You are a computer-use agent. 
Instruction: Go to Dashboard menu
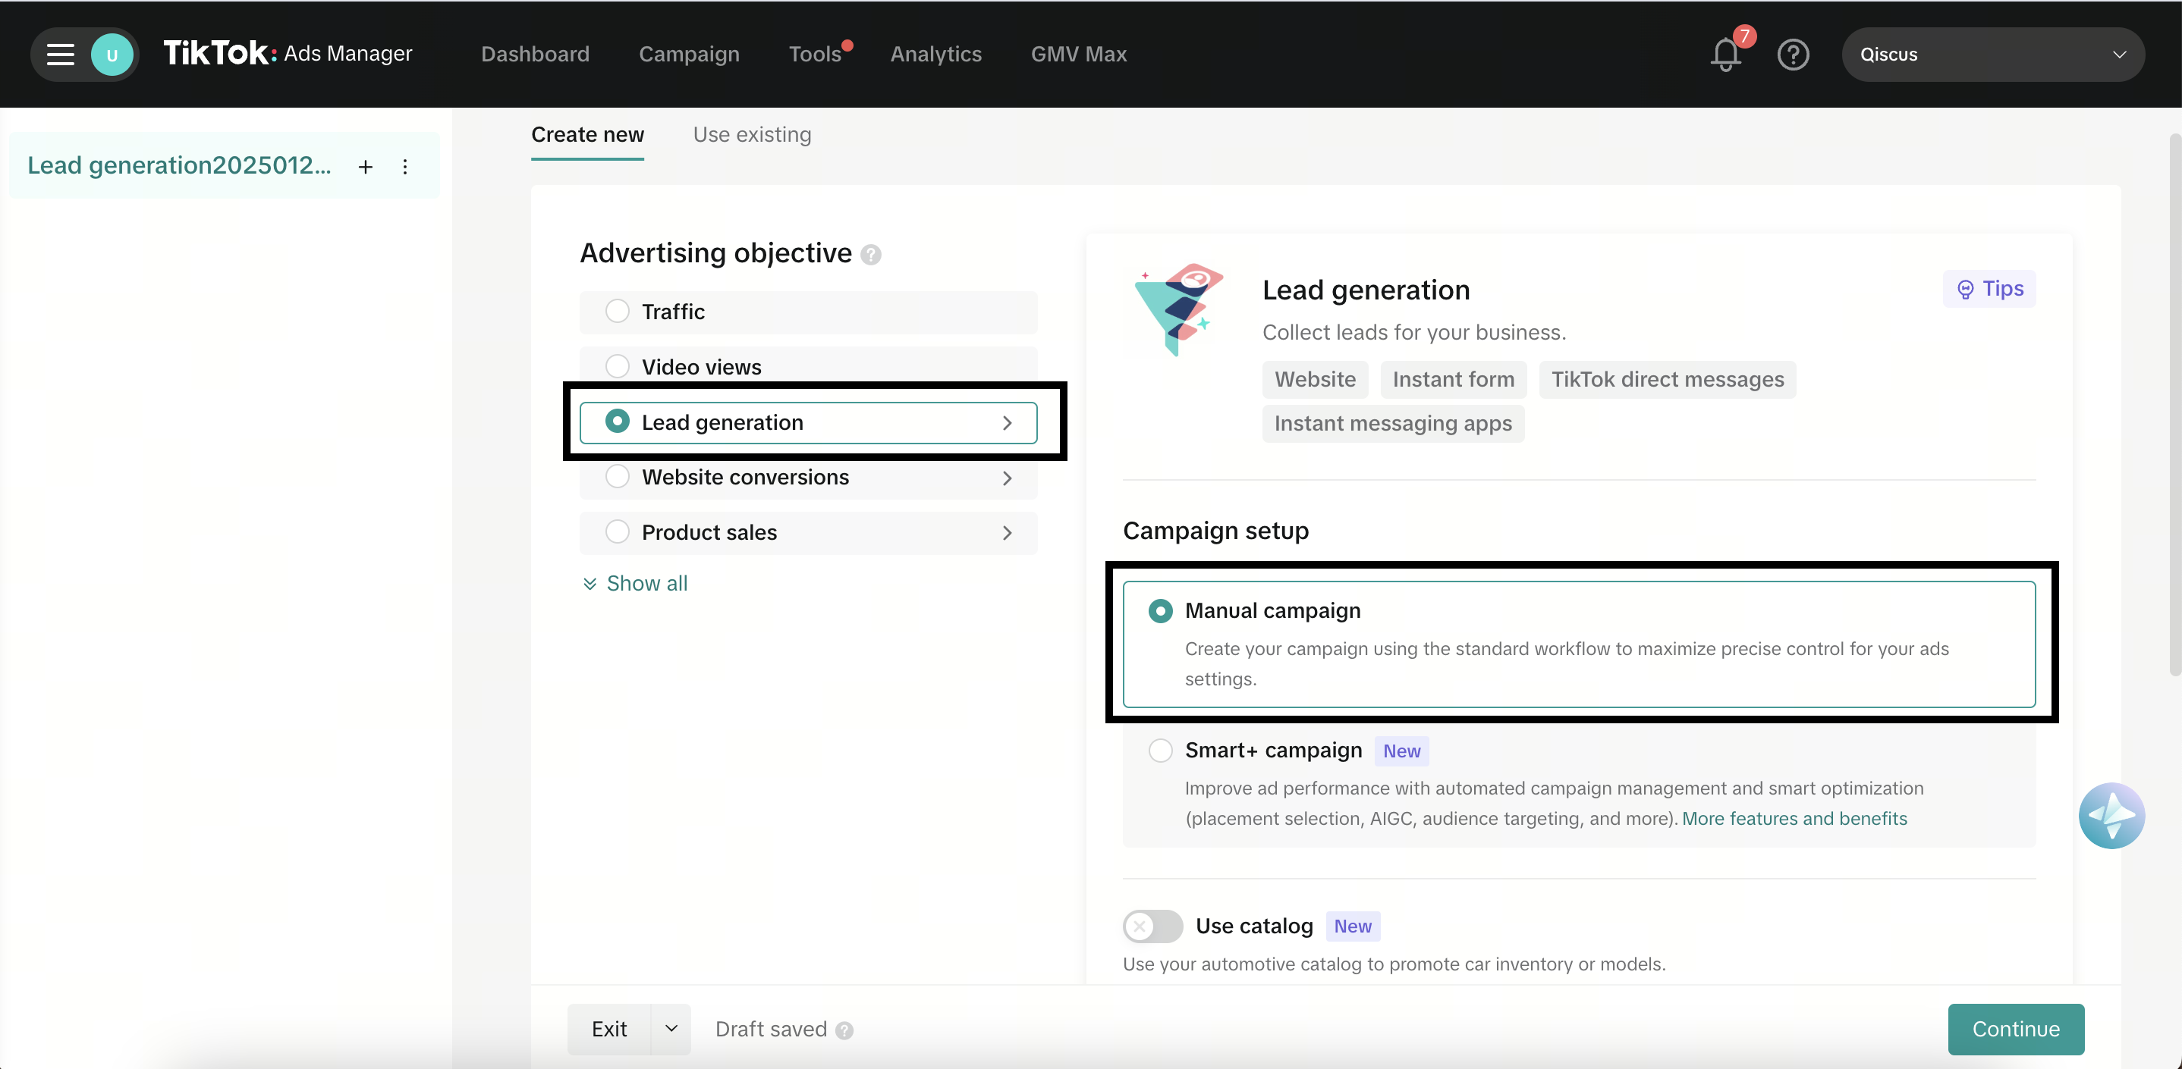pos(534,54)
